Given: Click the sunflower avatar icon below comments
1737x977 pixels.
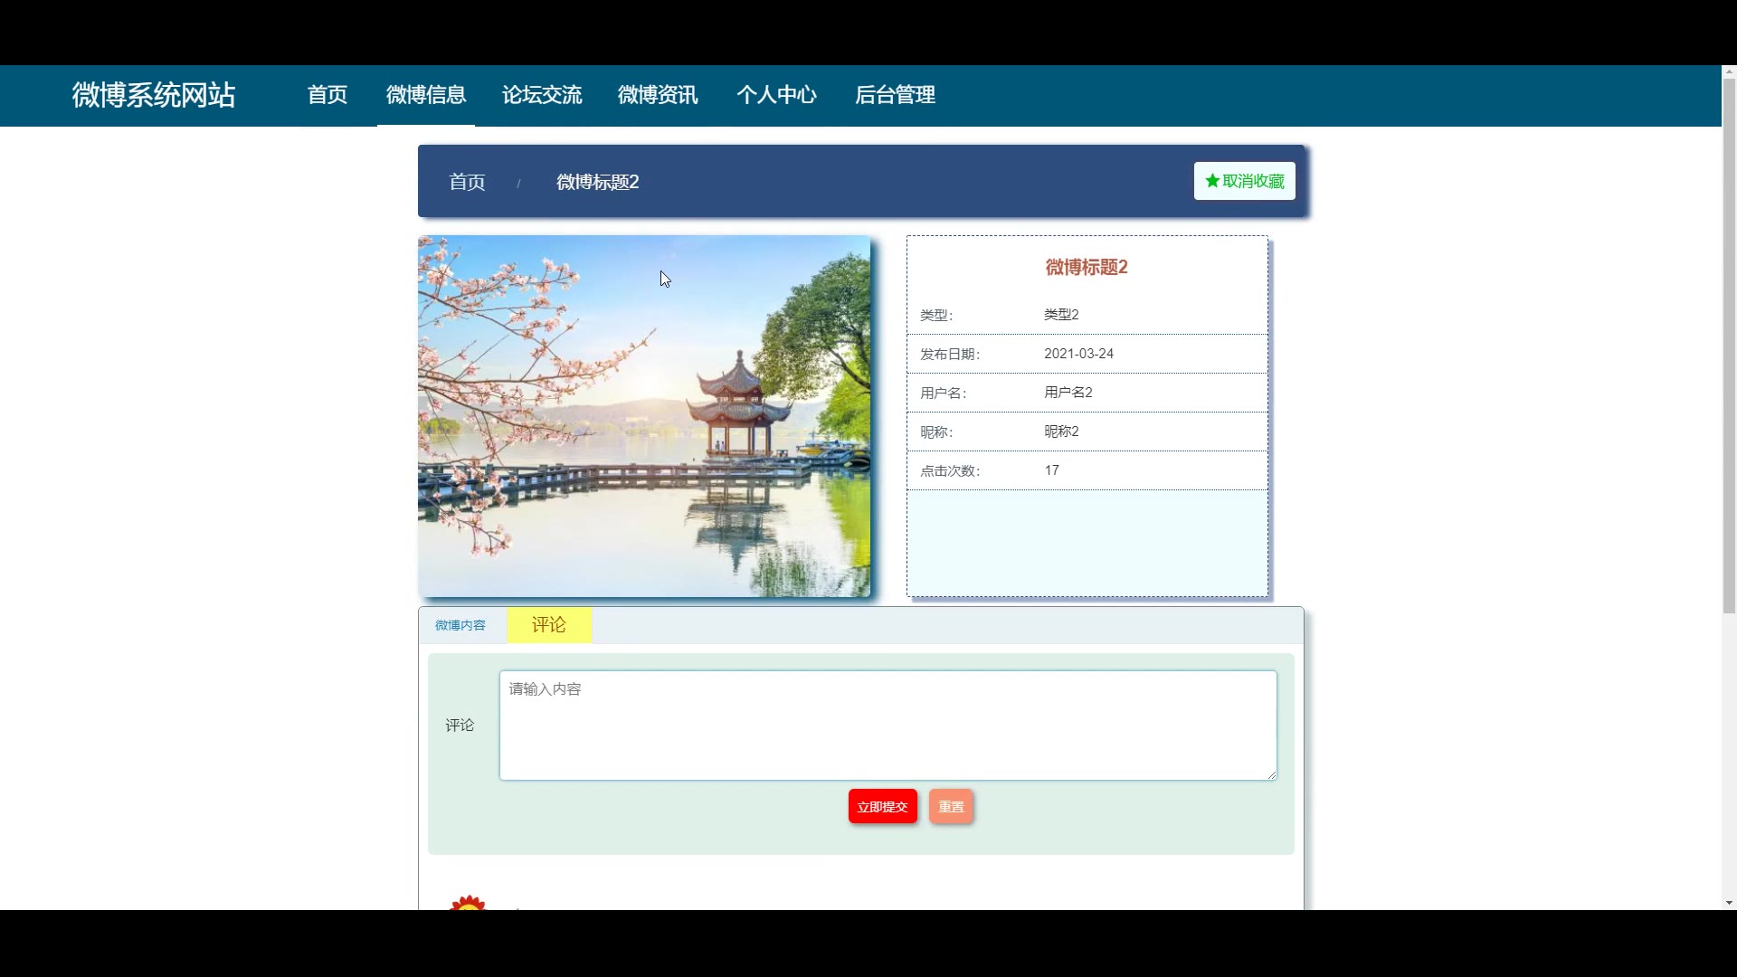Looking at the screenshot, I should 468,903.
